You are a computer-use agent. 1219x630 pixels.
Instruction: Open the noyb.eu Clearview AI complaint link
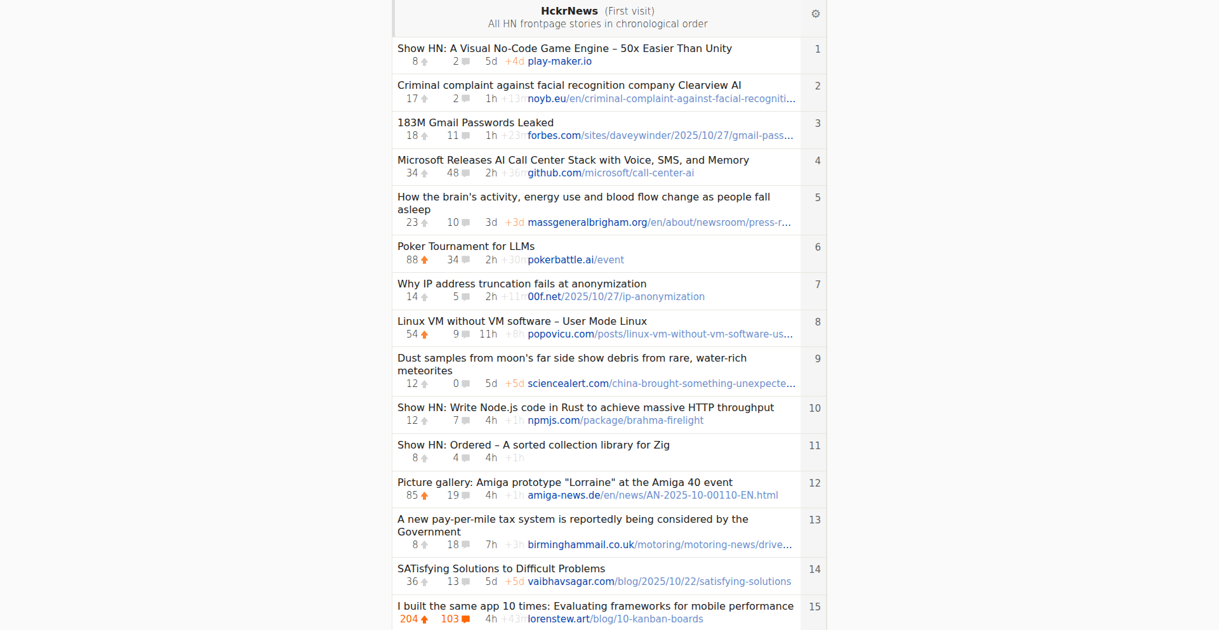tap(660, 98)
